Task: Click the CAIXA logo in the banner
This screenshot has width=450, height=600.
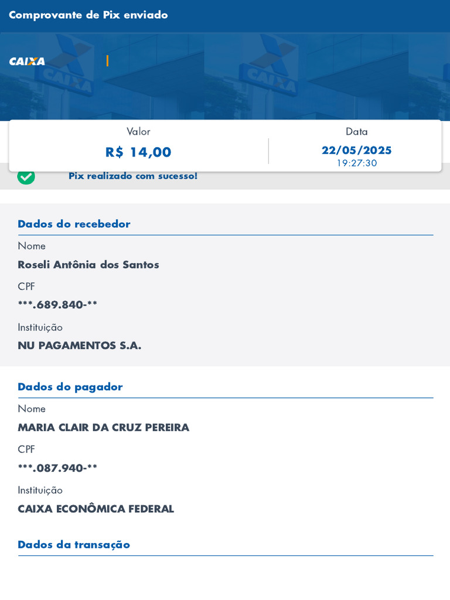Action: pos(27,61)
